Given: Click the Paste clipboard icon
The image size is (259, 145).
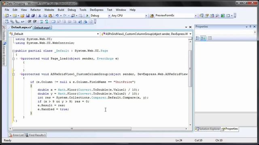Looking at the screenshot, I should point(50,16).
